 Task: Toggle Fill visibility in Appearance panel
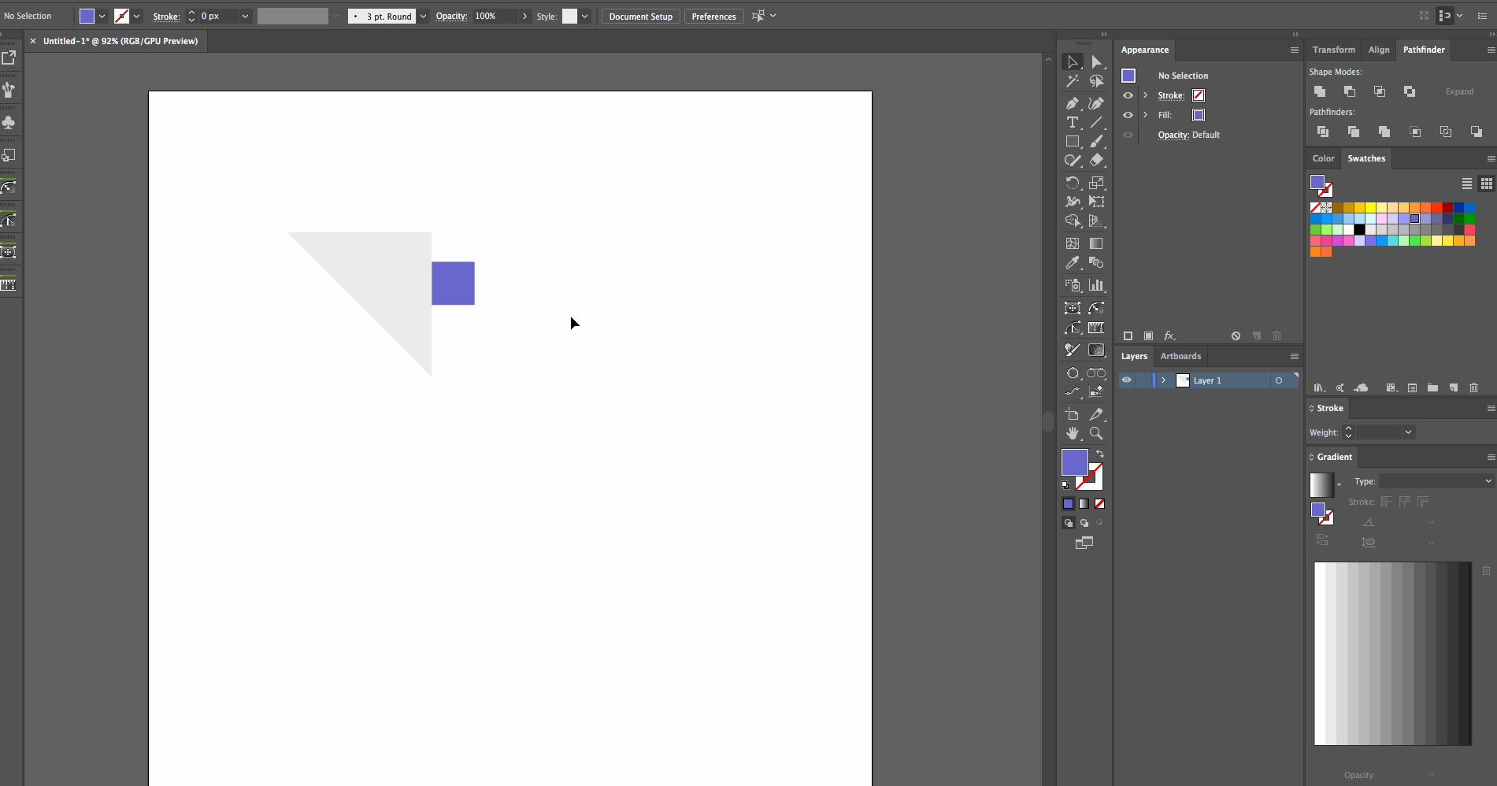[x=1128, y=115]
